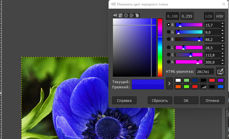Click the ОК button
Viewport: 229px width, 139px height.
(186, 100)
